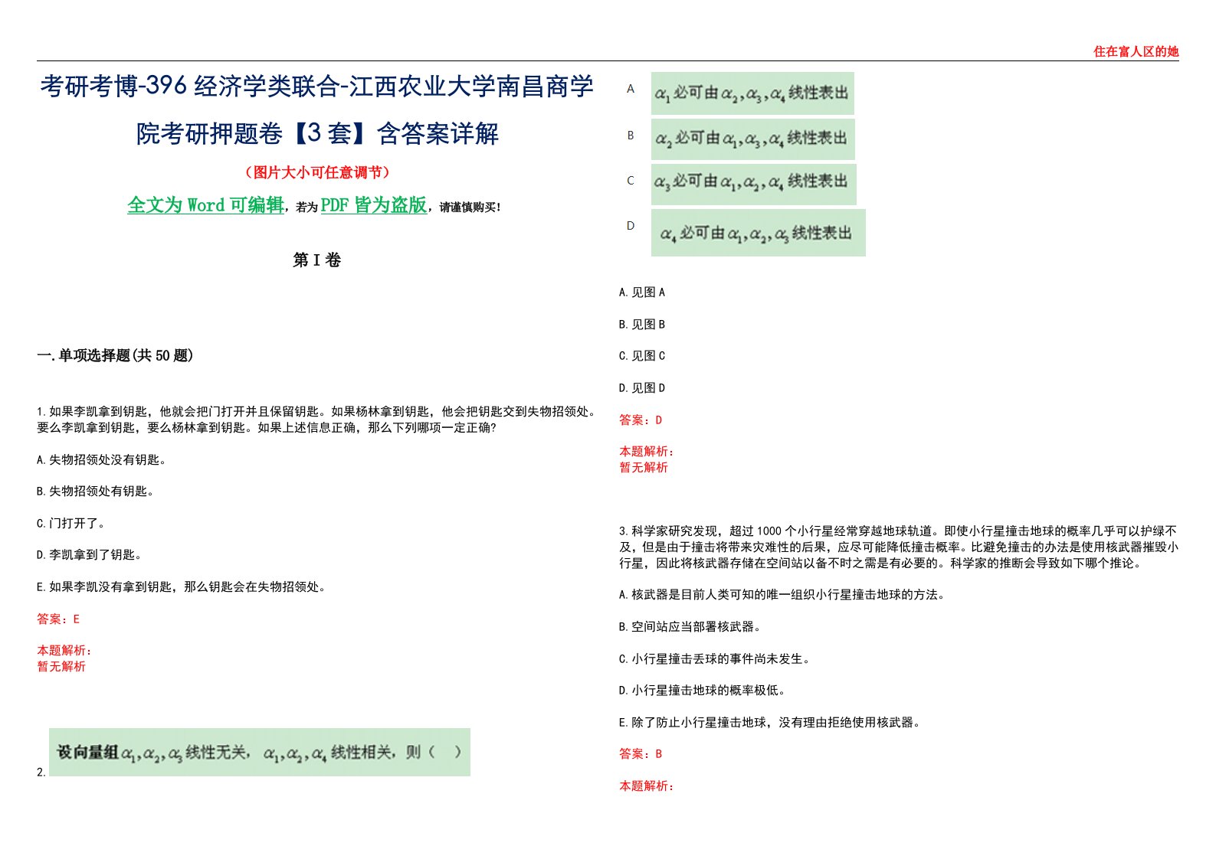This screenshot has width=1216, height=859.
Task: Click the header text 住在富人区的她
Action: (1136, 51)
